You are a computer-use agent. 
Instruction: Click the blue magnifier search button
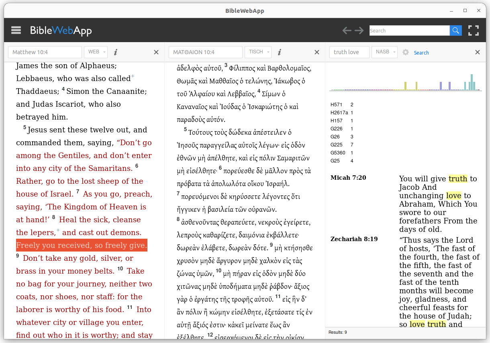pyautogui.click(x=455, y=30)
